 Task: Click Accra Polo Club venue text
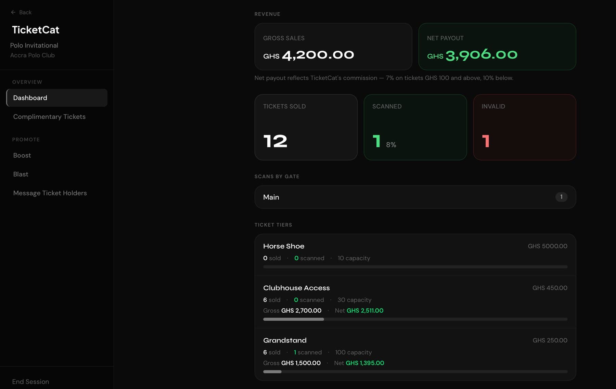[33, 55]
